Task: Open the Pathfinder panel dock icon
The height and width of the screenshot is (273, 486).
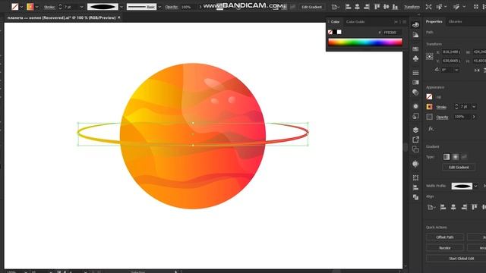Action: pyautogui.click(x=415, y=197)
